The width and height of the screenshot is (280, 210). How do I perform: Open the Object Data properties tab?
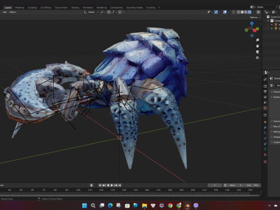click(265, 149)
